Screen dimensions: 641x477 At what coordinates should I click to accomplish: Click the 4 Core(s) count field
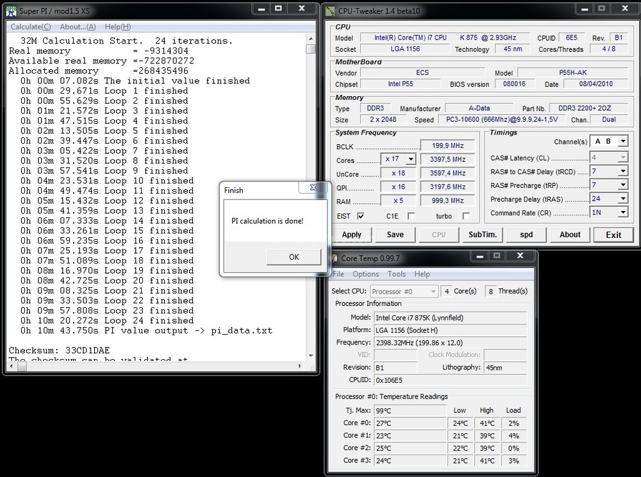(x=446, y=292)
